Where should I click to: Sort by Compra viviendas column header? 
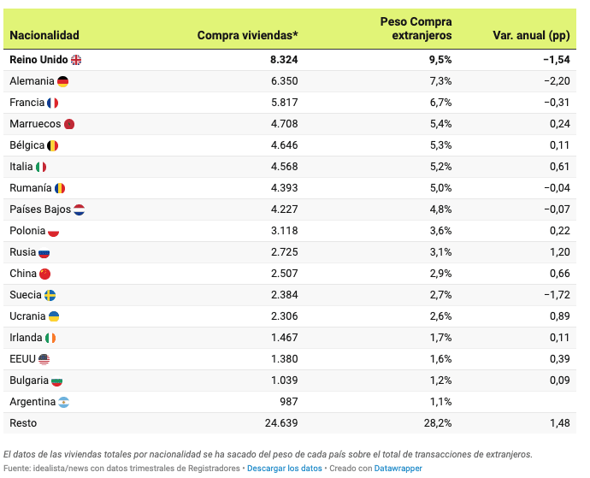click(x=247, y=35)
